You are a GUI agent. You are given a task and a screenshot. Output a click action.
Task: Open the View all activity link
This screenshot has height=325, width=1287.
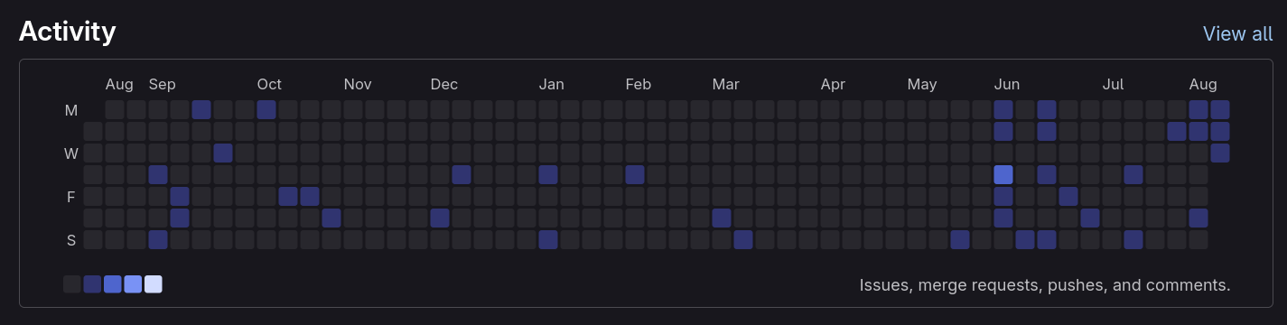point(1237,33)
